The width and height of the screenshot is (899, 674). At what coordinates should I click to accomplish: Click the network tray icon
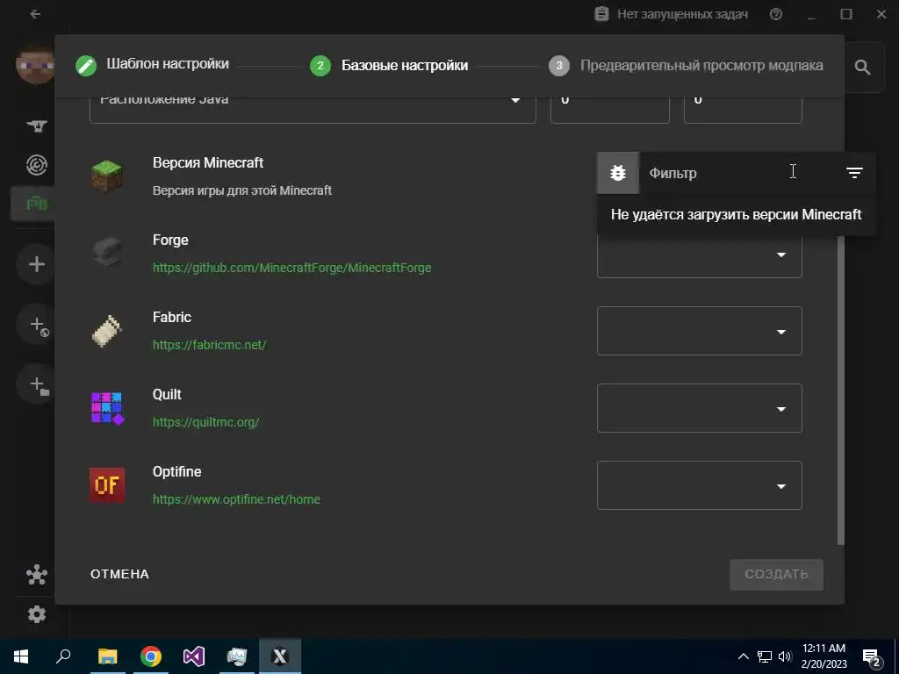765,656
